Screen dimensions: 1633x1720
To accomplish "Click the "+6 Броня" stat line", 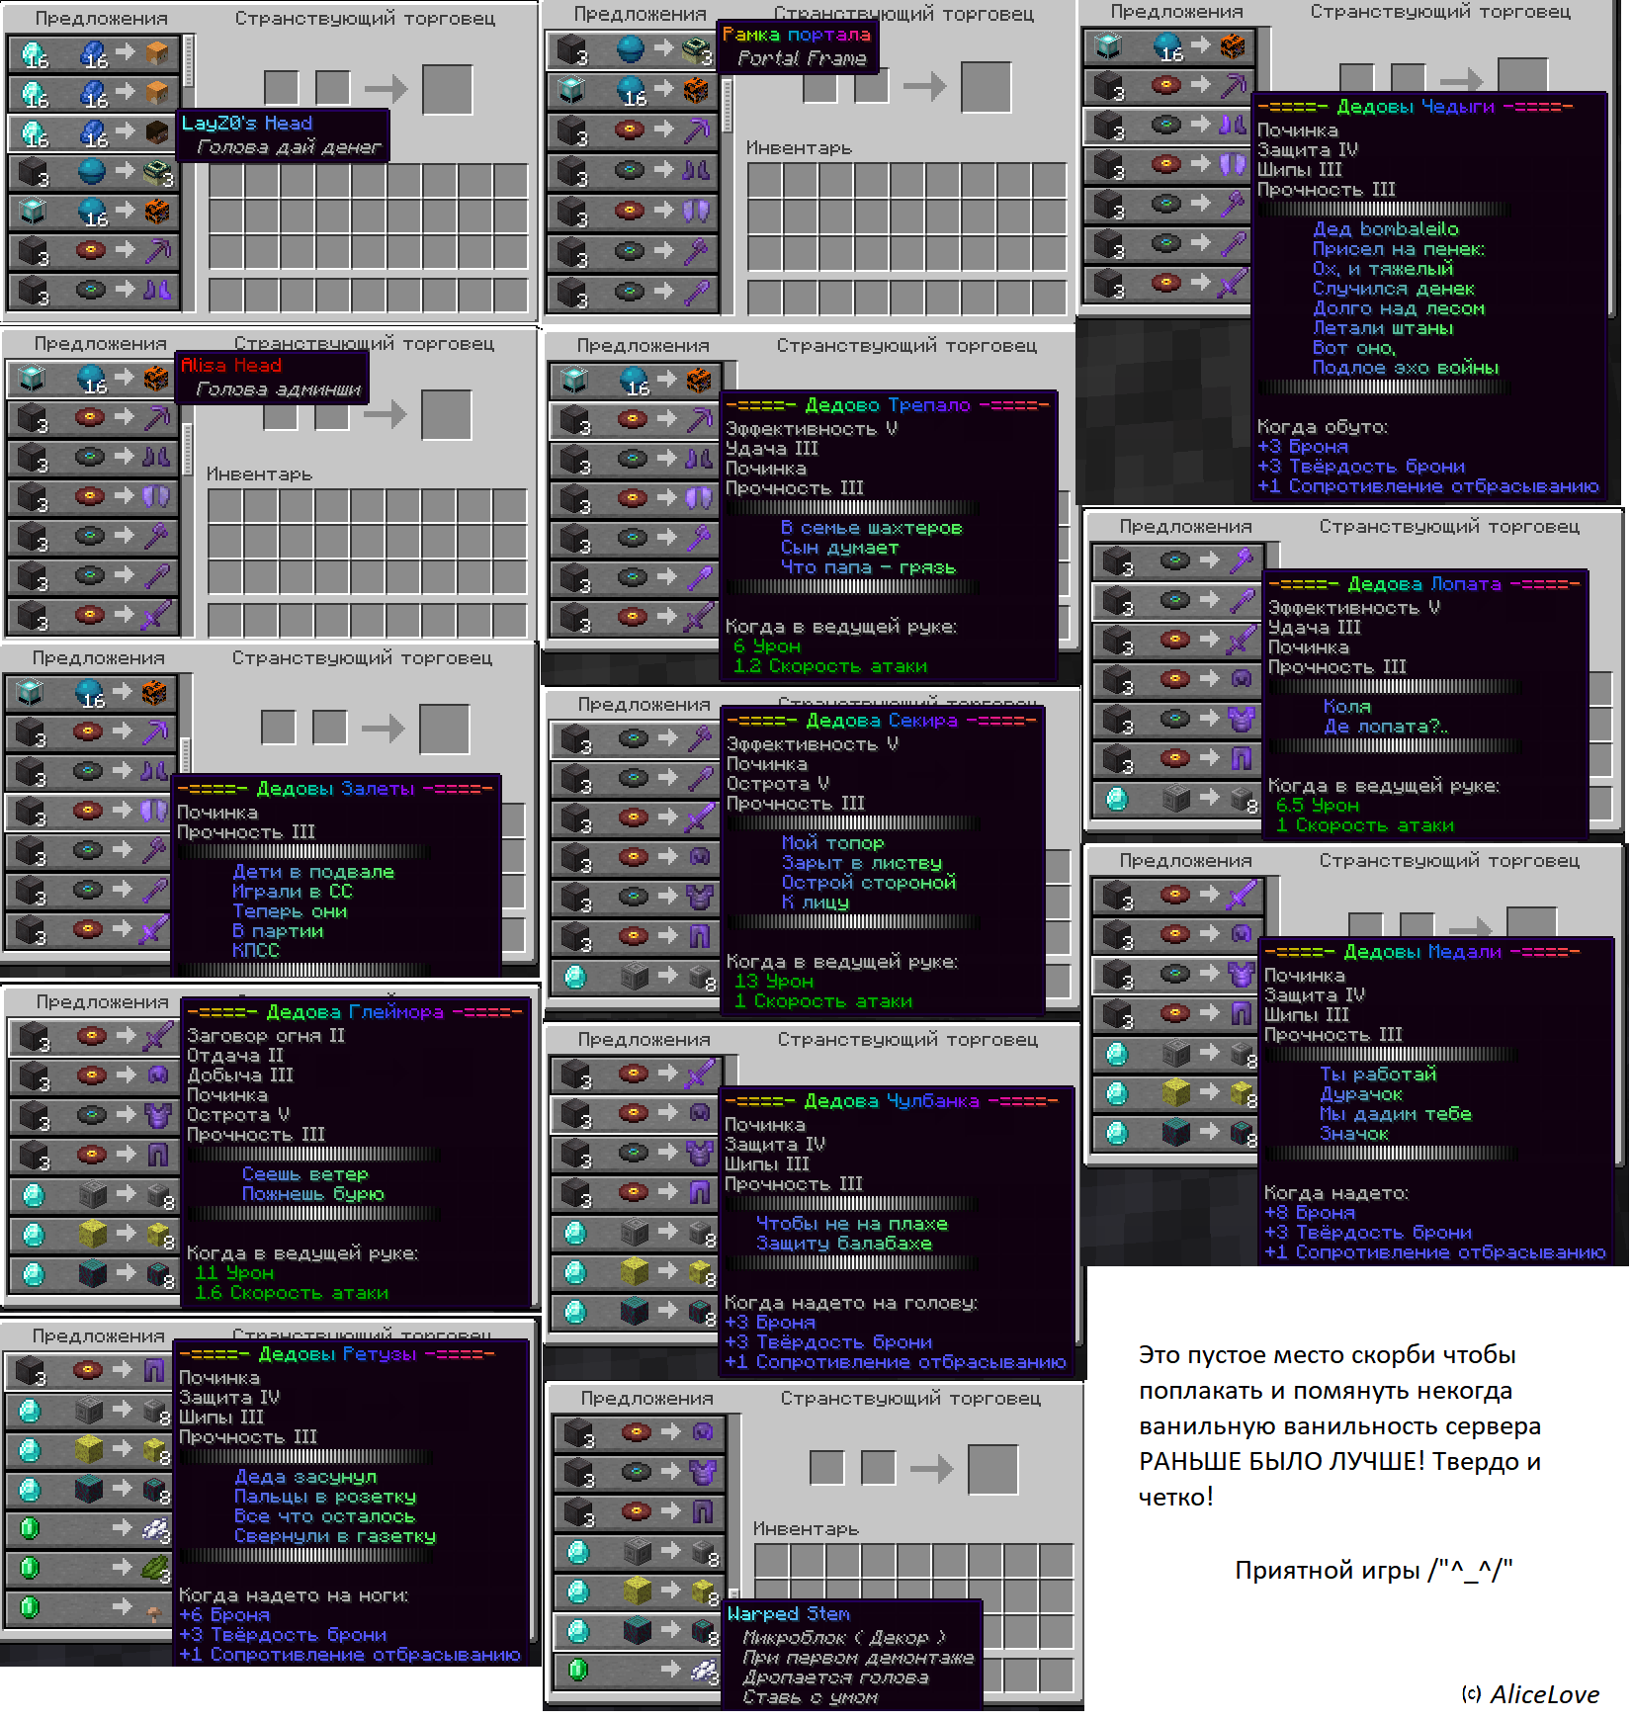I will point(224,1615).
